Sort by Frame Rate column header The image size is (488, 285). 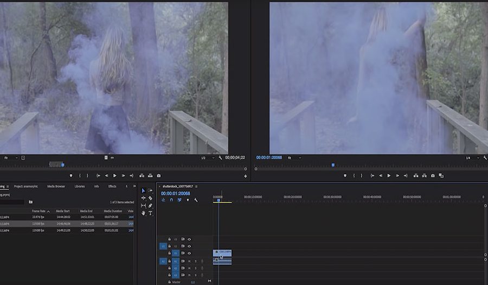39,211
